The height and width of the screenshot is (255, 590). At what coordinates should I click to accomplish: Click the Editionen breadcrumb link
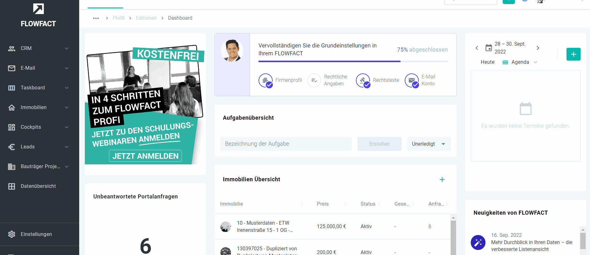[146, 18]
